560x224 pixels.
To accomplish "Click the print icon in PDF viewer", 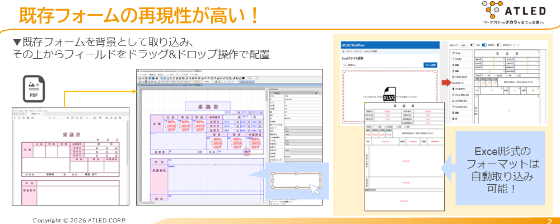I will coord(28,118).
